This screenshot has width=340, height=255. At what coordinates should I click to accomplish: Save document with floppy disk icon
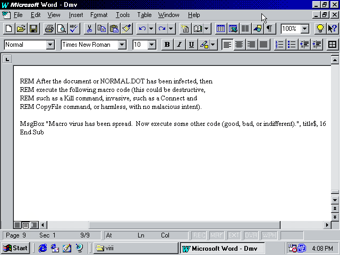(x=33, y=29)
